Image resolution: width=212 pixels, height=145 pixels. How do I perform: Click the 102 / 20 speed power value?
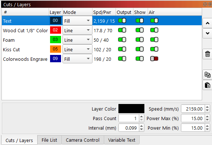[x=102, y=50]
